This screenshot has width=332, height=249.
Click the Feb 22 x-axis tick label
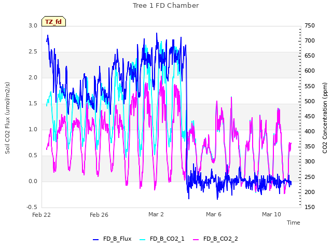41,215
